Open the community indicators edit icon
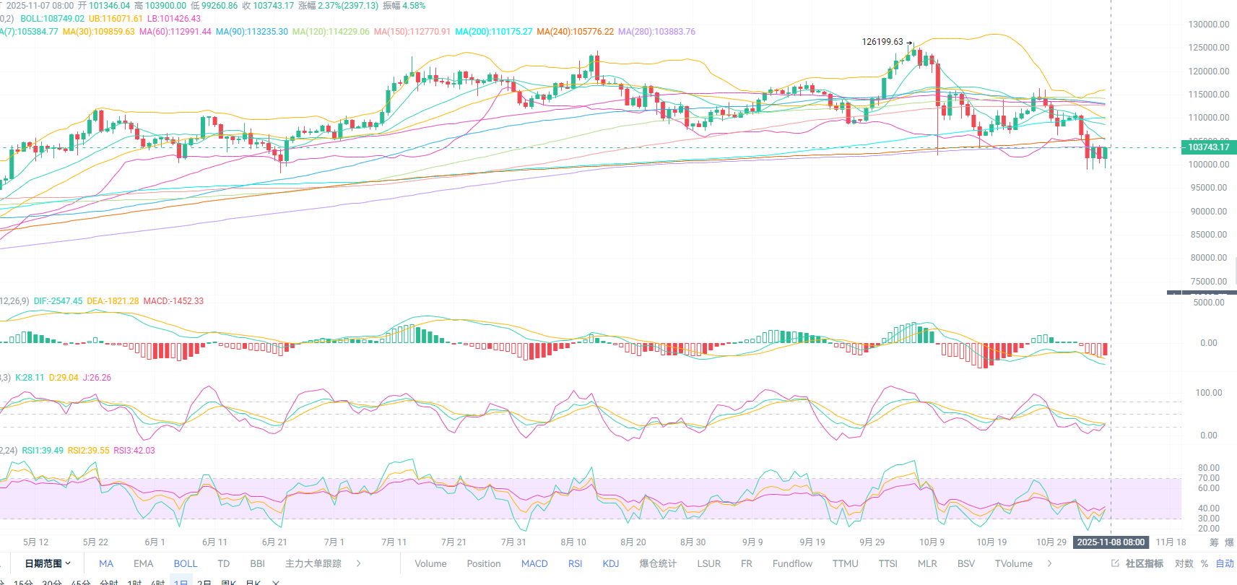The width and height of the screenshot is (1237, 585). [1115, 563]
